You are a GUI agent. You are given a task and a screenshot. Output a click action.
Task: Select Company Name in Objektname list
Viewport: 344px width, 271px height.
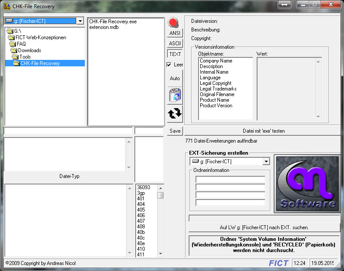(x=216, y=61)
